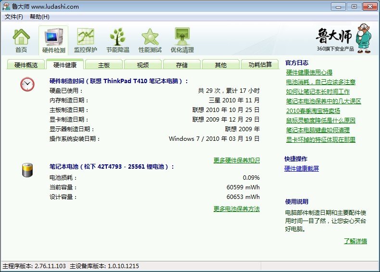The height and width of the screenshot is (272, 380).
Task: Click the 硬盘已使用 label
Action: tap(66, 91)
